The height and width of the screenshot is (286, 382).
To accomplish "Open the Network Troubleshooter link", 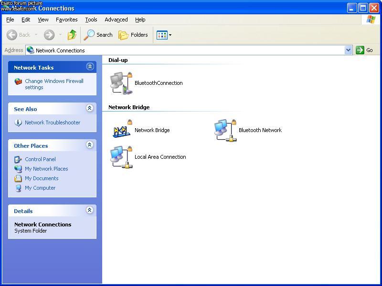I will 53,123.
